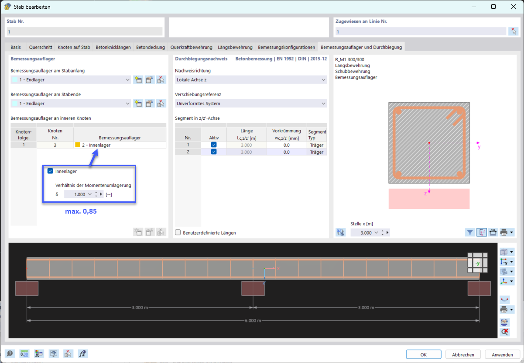The image size is (524, 363).
Task: Open the Längsbewehrung tab
Action: (x=235, y=47)
